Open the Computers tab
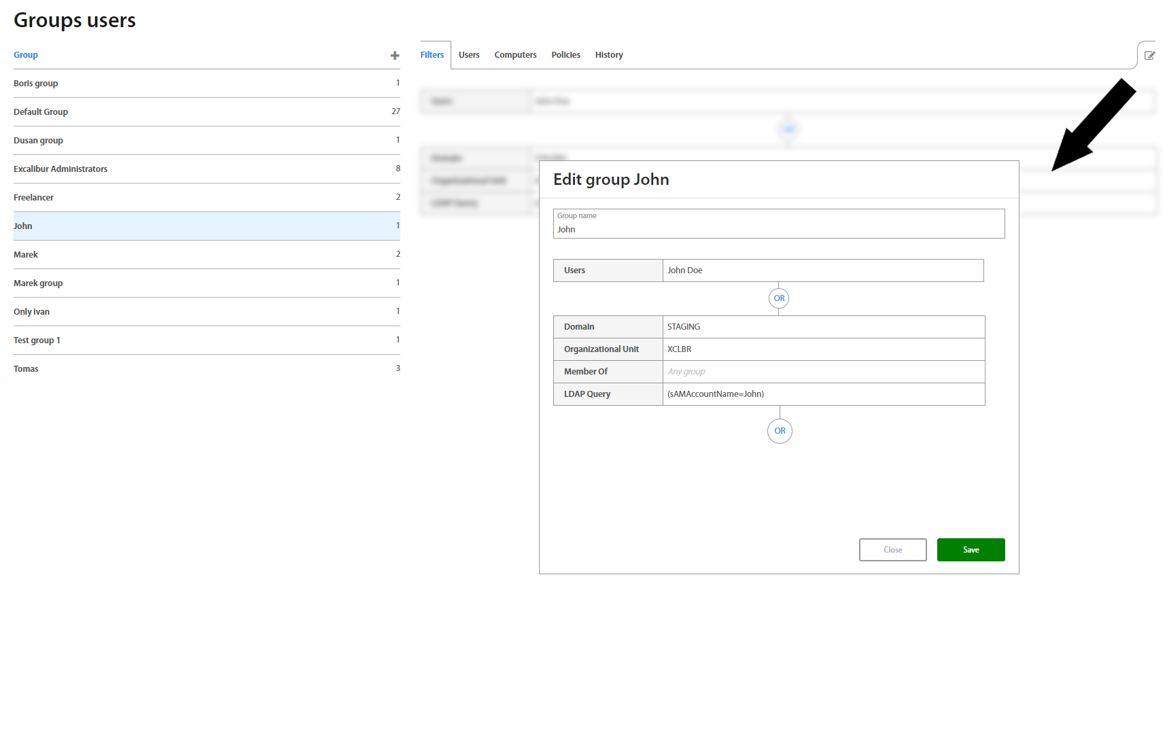1169x734 pixels. point(515,55)
